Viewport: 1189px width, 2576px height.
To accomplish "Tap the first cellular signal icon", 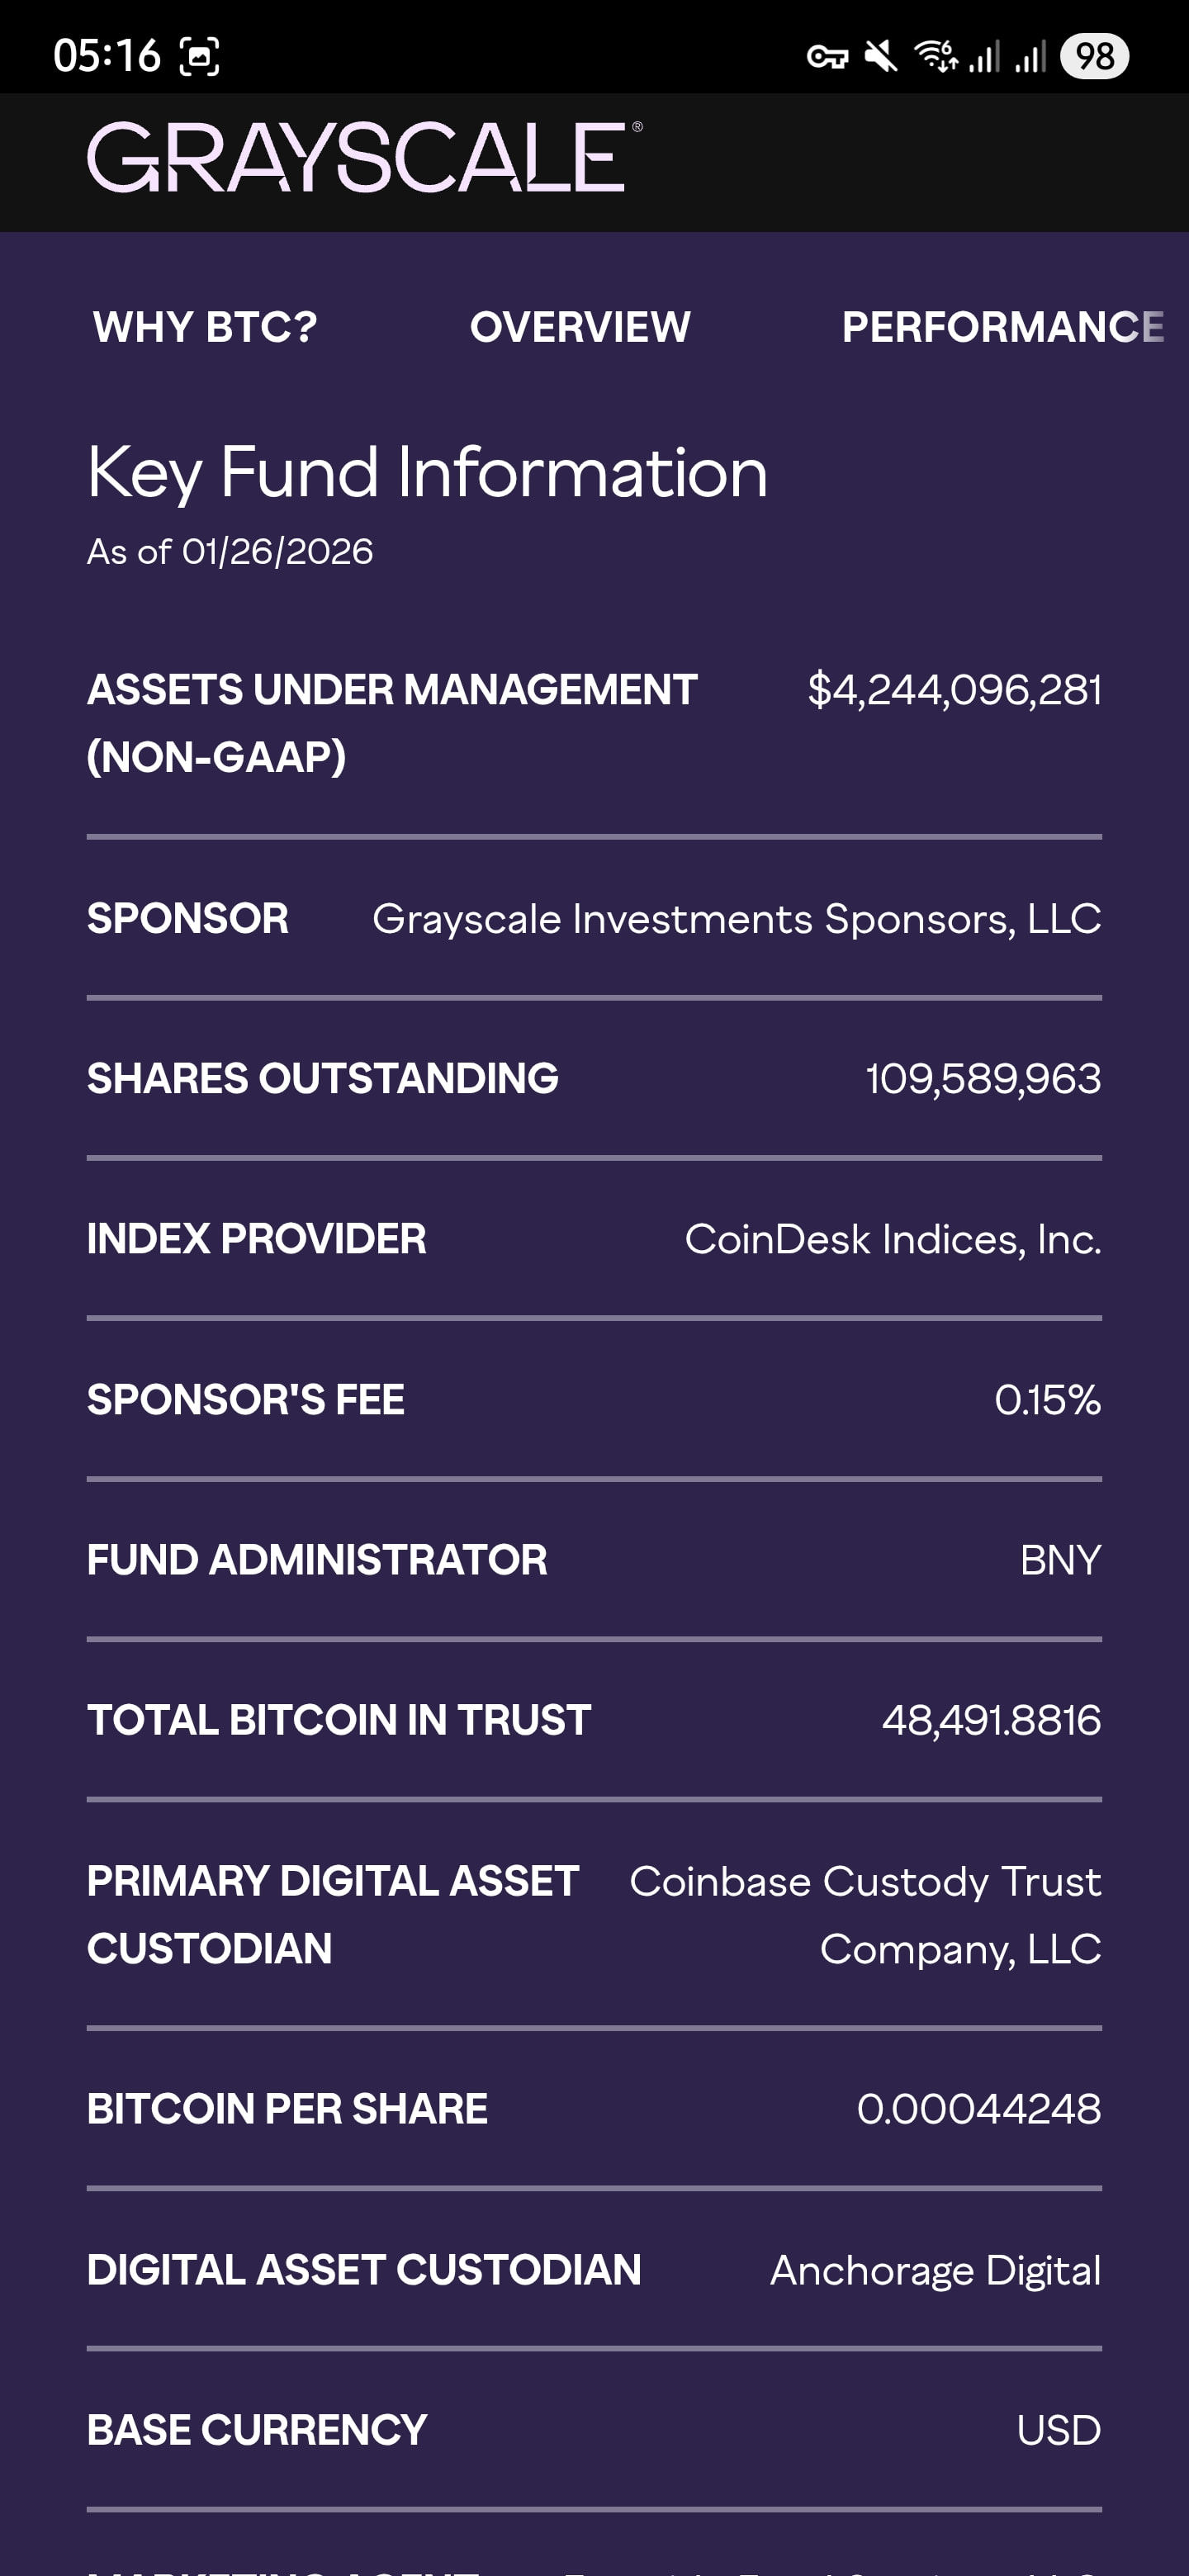I will [985, 57].
